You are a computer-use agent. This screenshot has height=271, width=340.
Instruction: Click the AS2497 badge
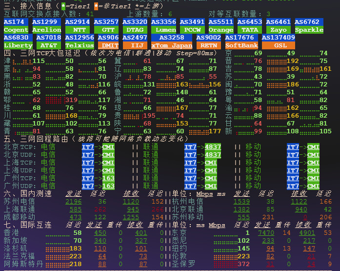tap(135, 38)
